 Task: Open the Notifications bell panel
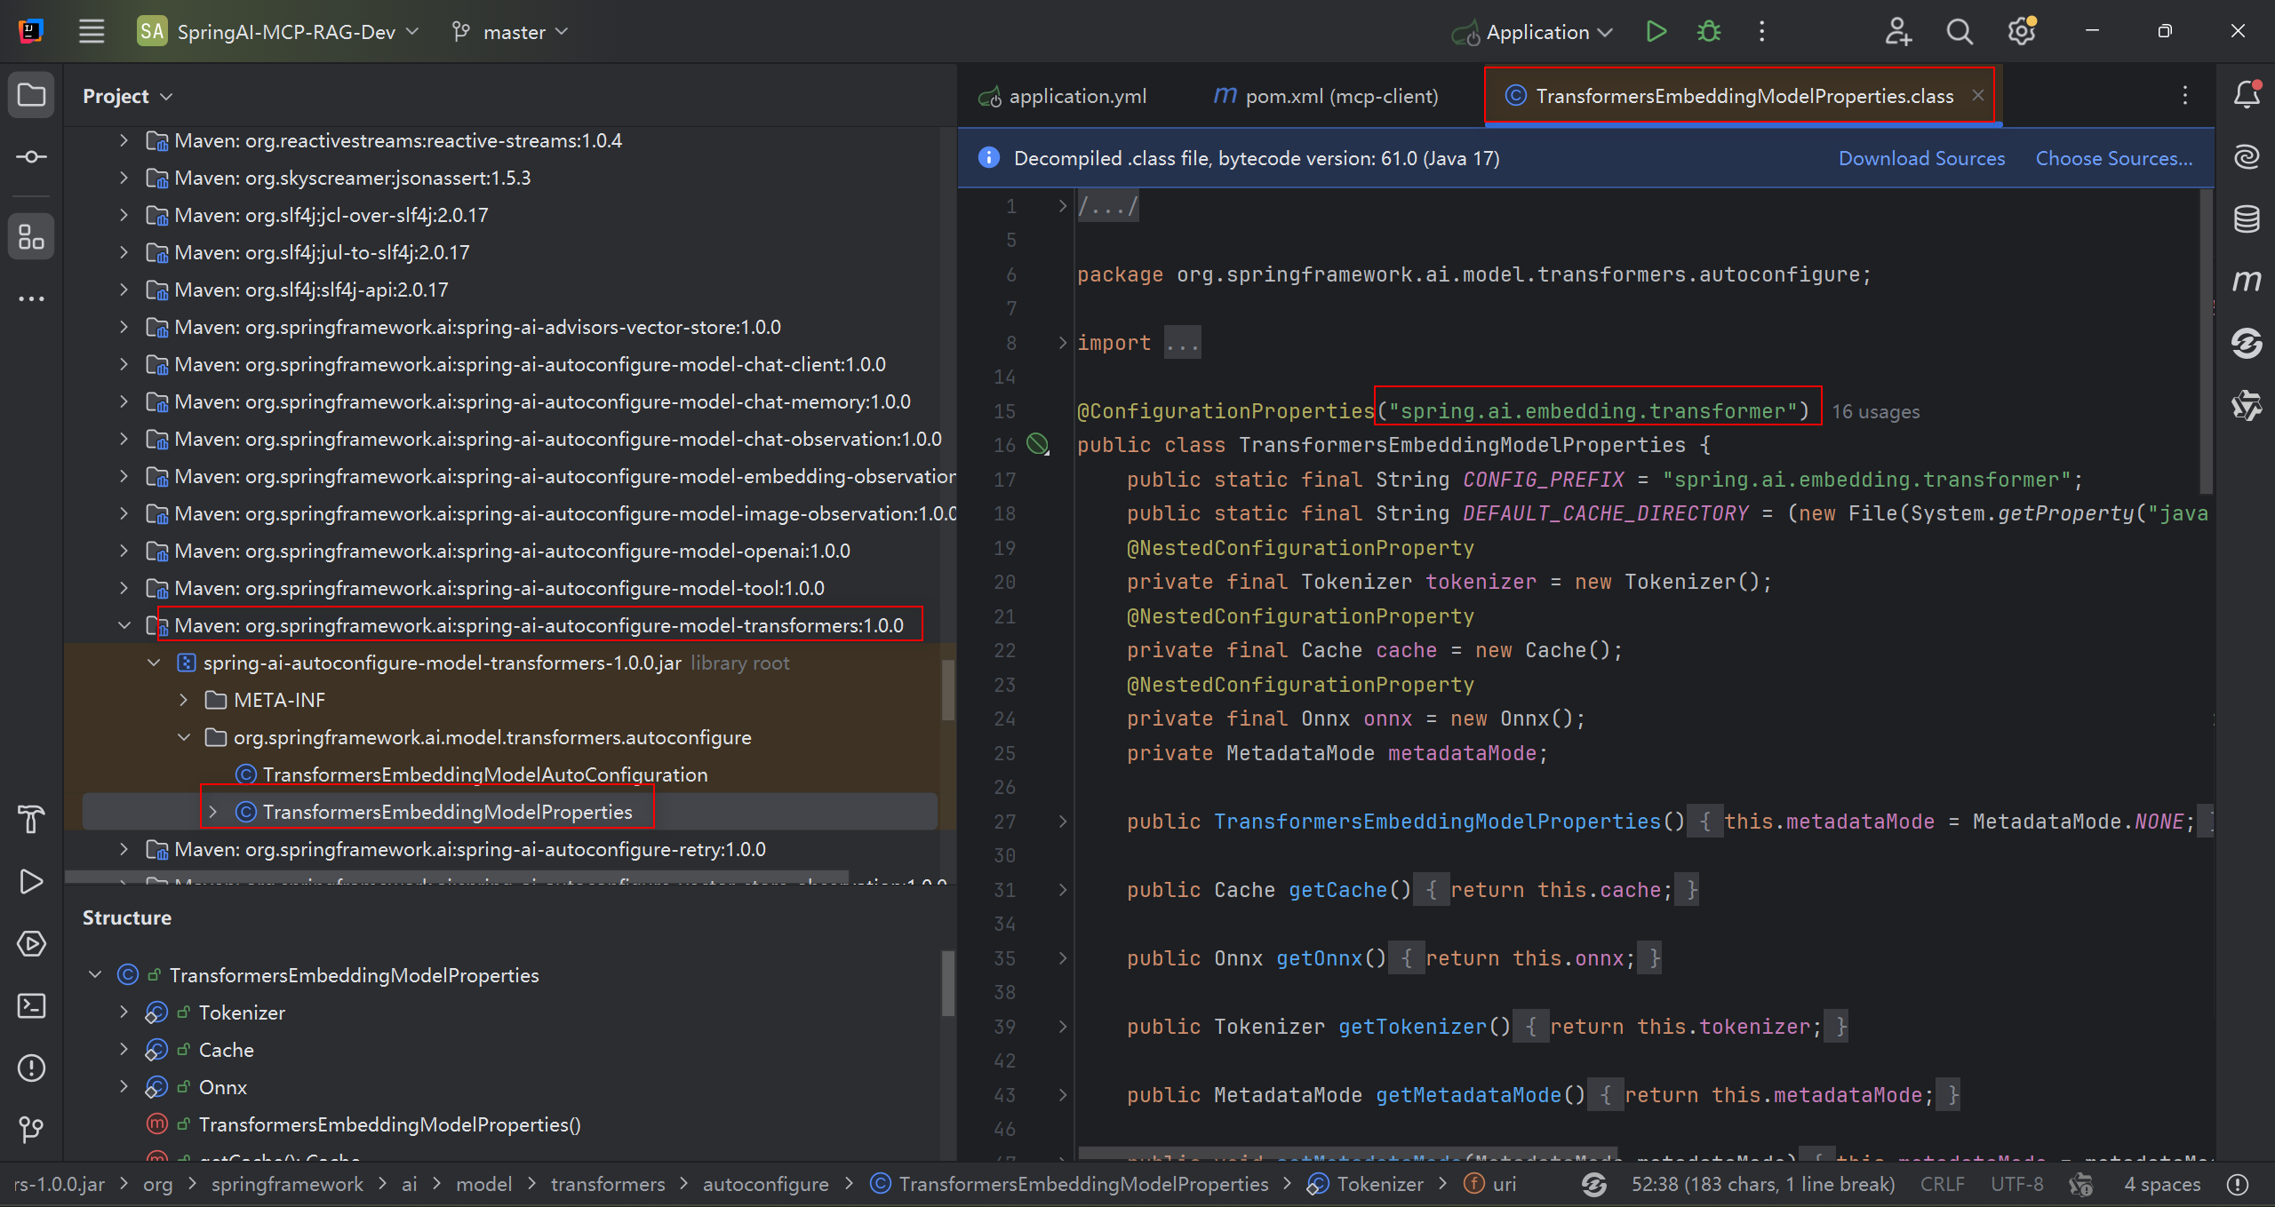[x=2246, y=95]
